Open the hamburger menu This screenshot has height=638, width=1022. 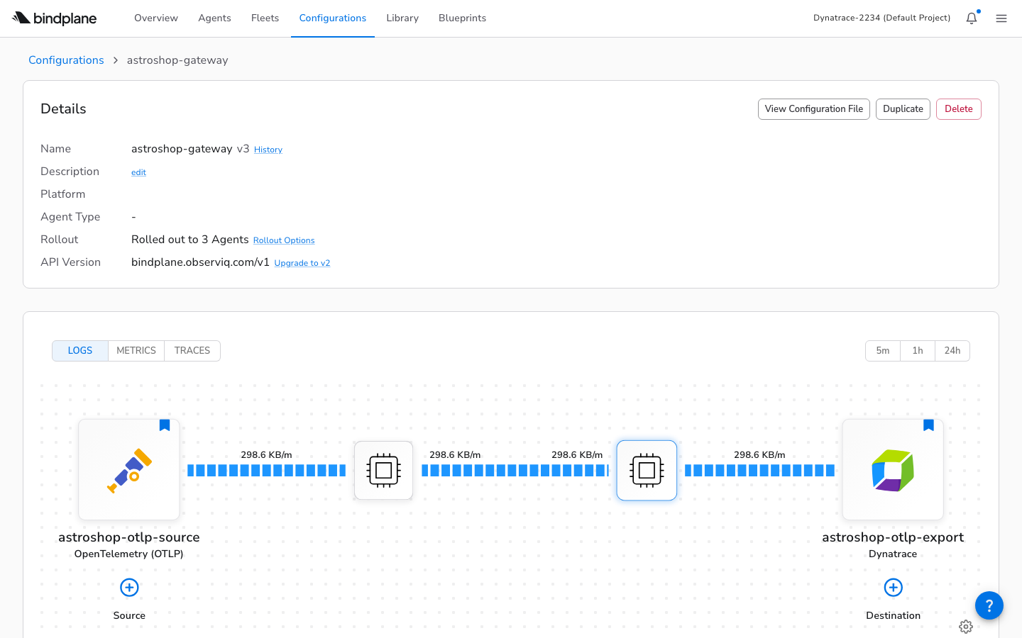(1001, 18)
